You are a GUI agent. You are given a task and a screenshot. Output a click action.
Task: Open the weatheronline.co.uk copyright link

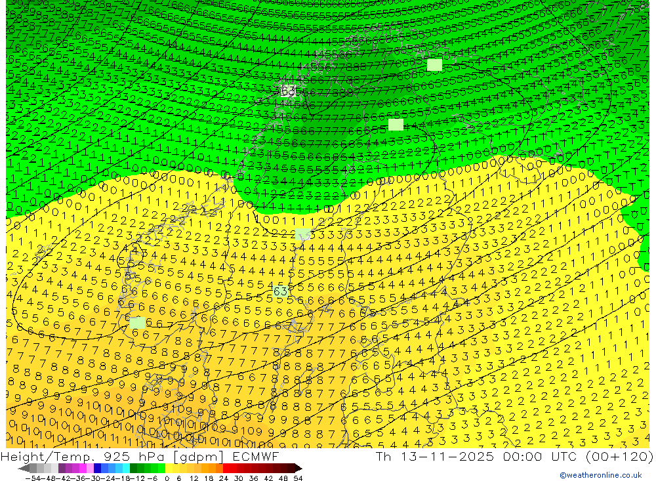point(601,474)
